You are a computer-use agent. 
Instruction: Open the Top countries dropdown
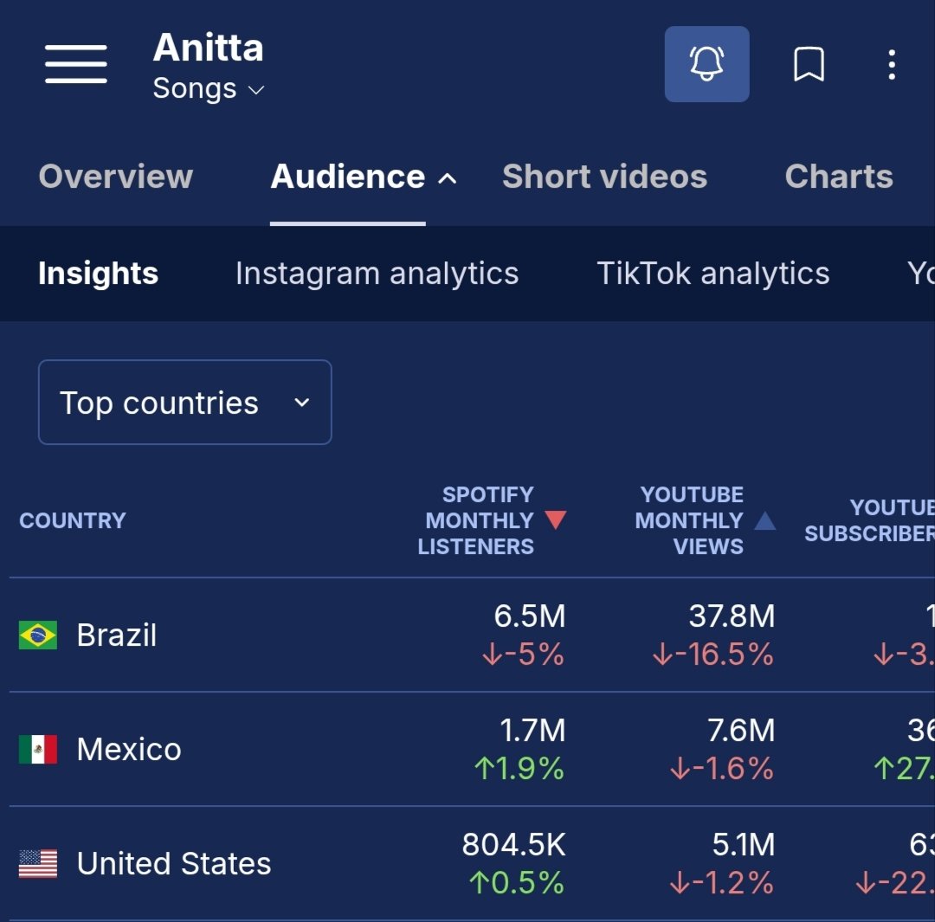click(x=184, y=402)
